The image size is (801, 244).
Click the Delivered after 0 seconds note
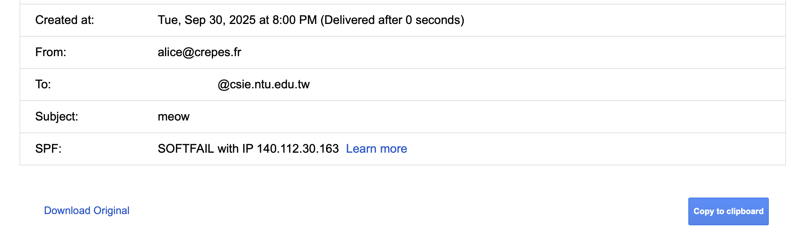point(392,20)
